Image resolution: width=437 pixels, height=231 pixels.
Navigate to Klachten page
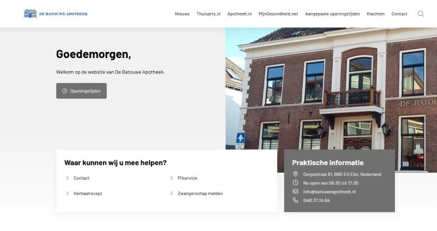tap(376, 14)
